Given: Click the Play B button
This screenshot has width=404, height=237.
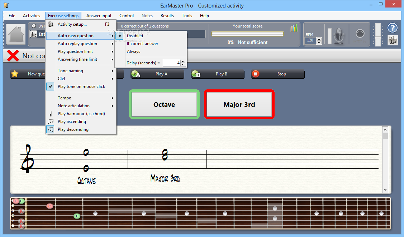Looking at the screenshot, I should (218, 74).
